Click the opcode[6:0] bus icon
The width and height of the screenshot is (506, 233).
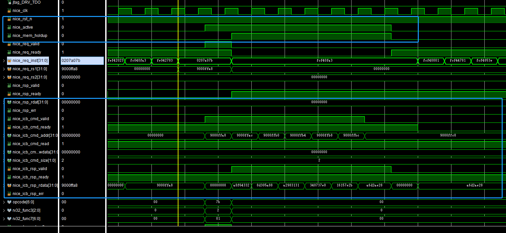9,202
